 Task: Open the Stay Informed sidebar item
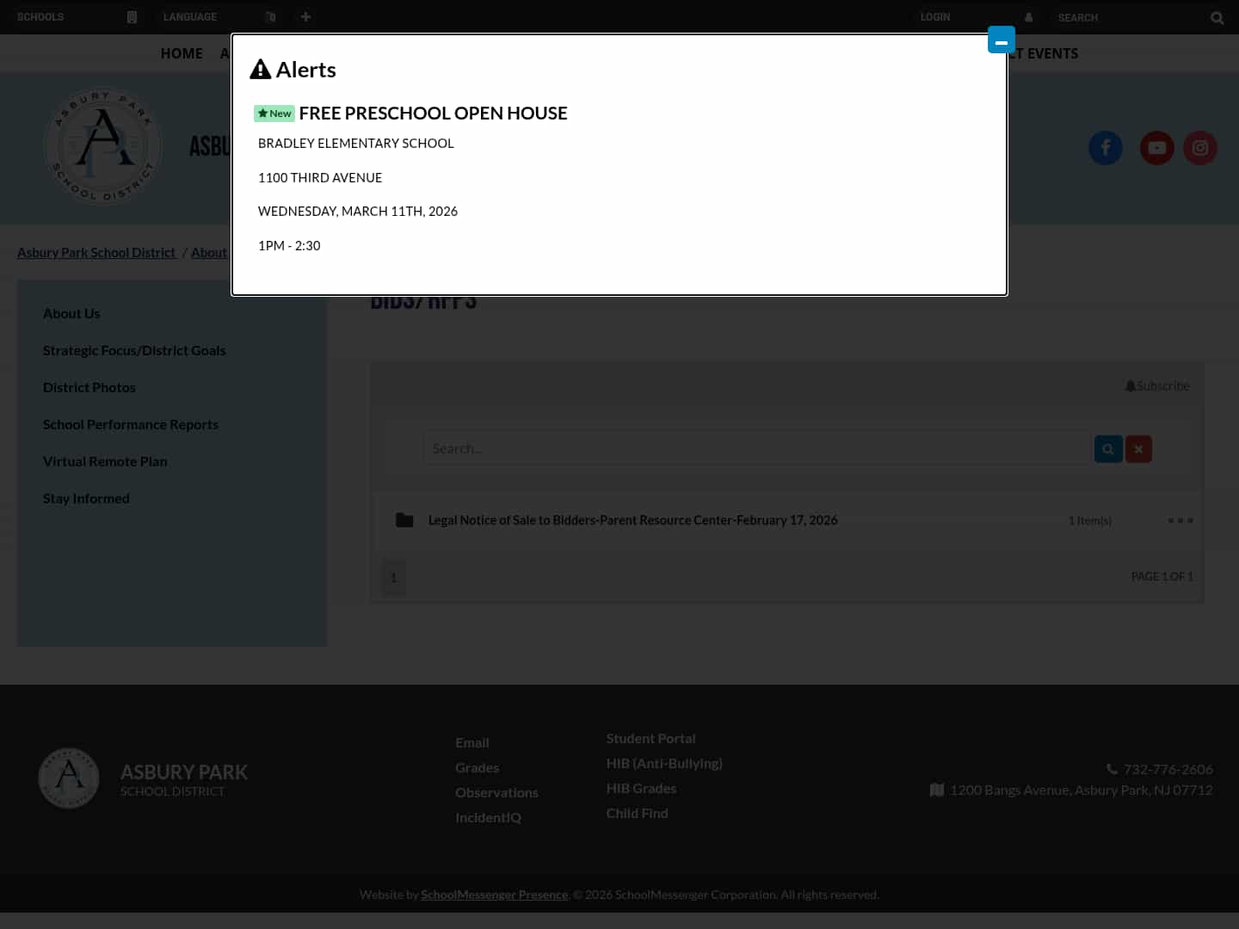pyautogui.click(x=86, y=497)
